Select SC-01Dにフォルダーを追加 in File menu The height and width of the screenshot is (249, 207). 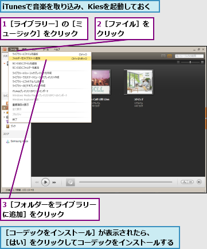point(50,68)
